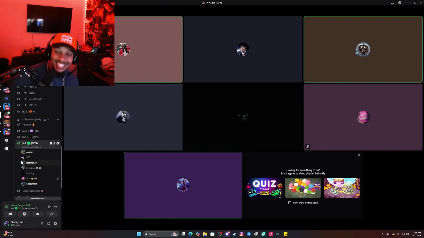This screenshot has width=424, height=238.
Task: Select user lzl prime in voice list
Action: [40, 168]
